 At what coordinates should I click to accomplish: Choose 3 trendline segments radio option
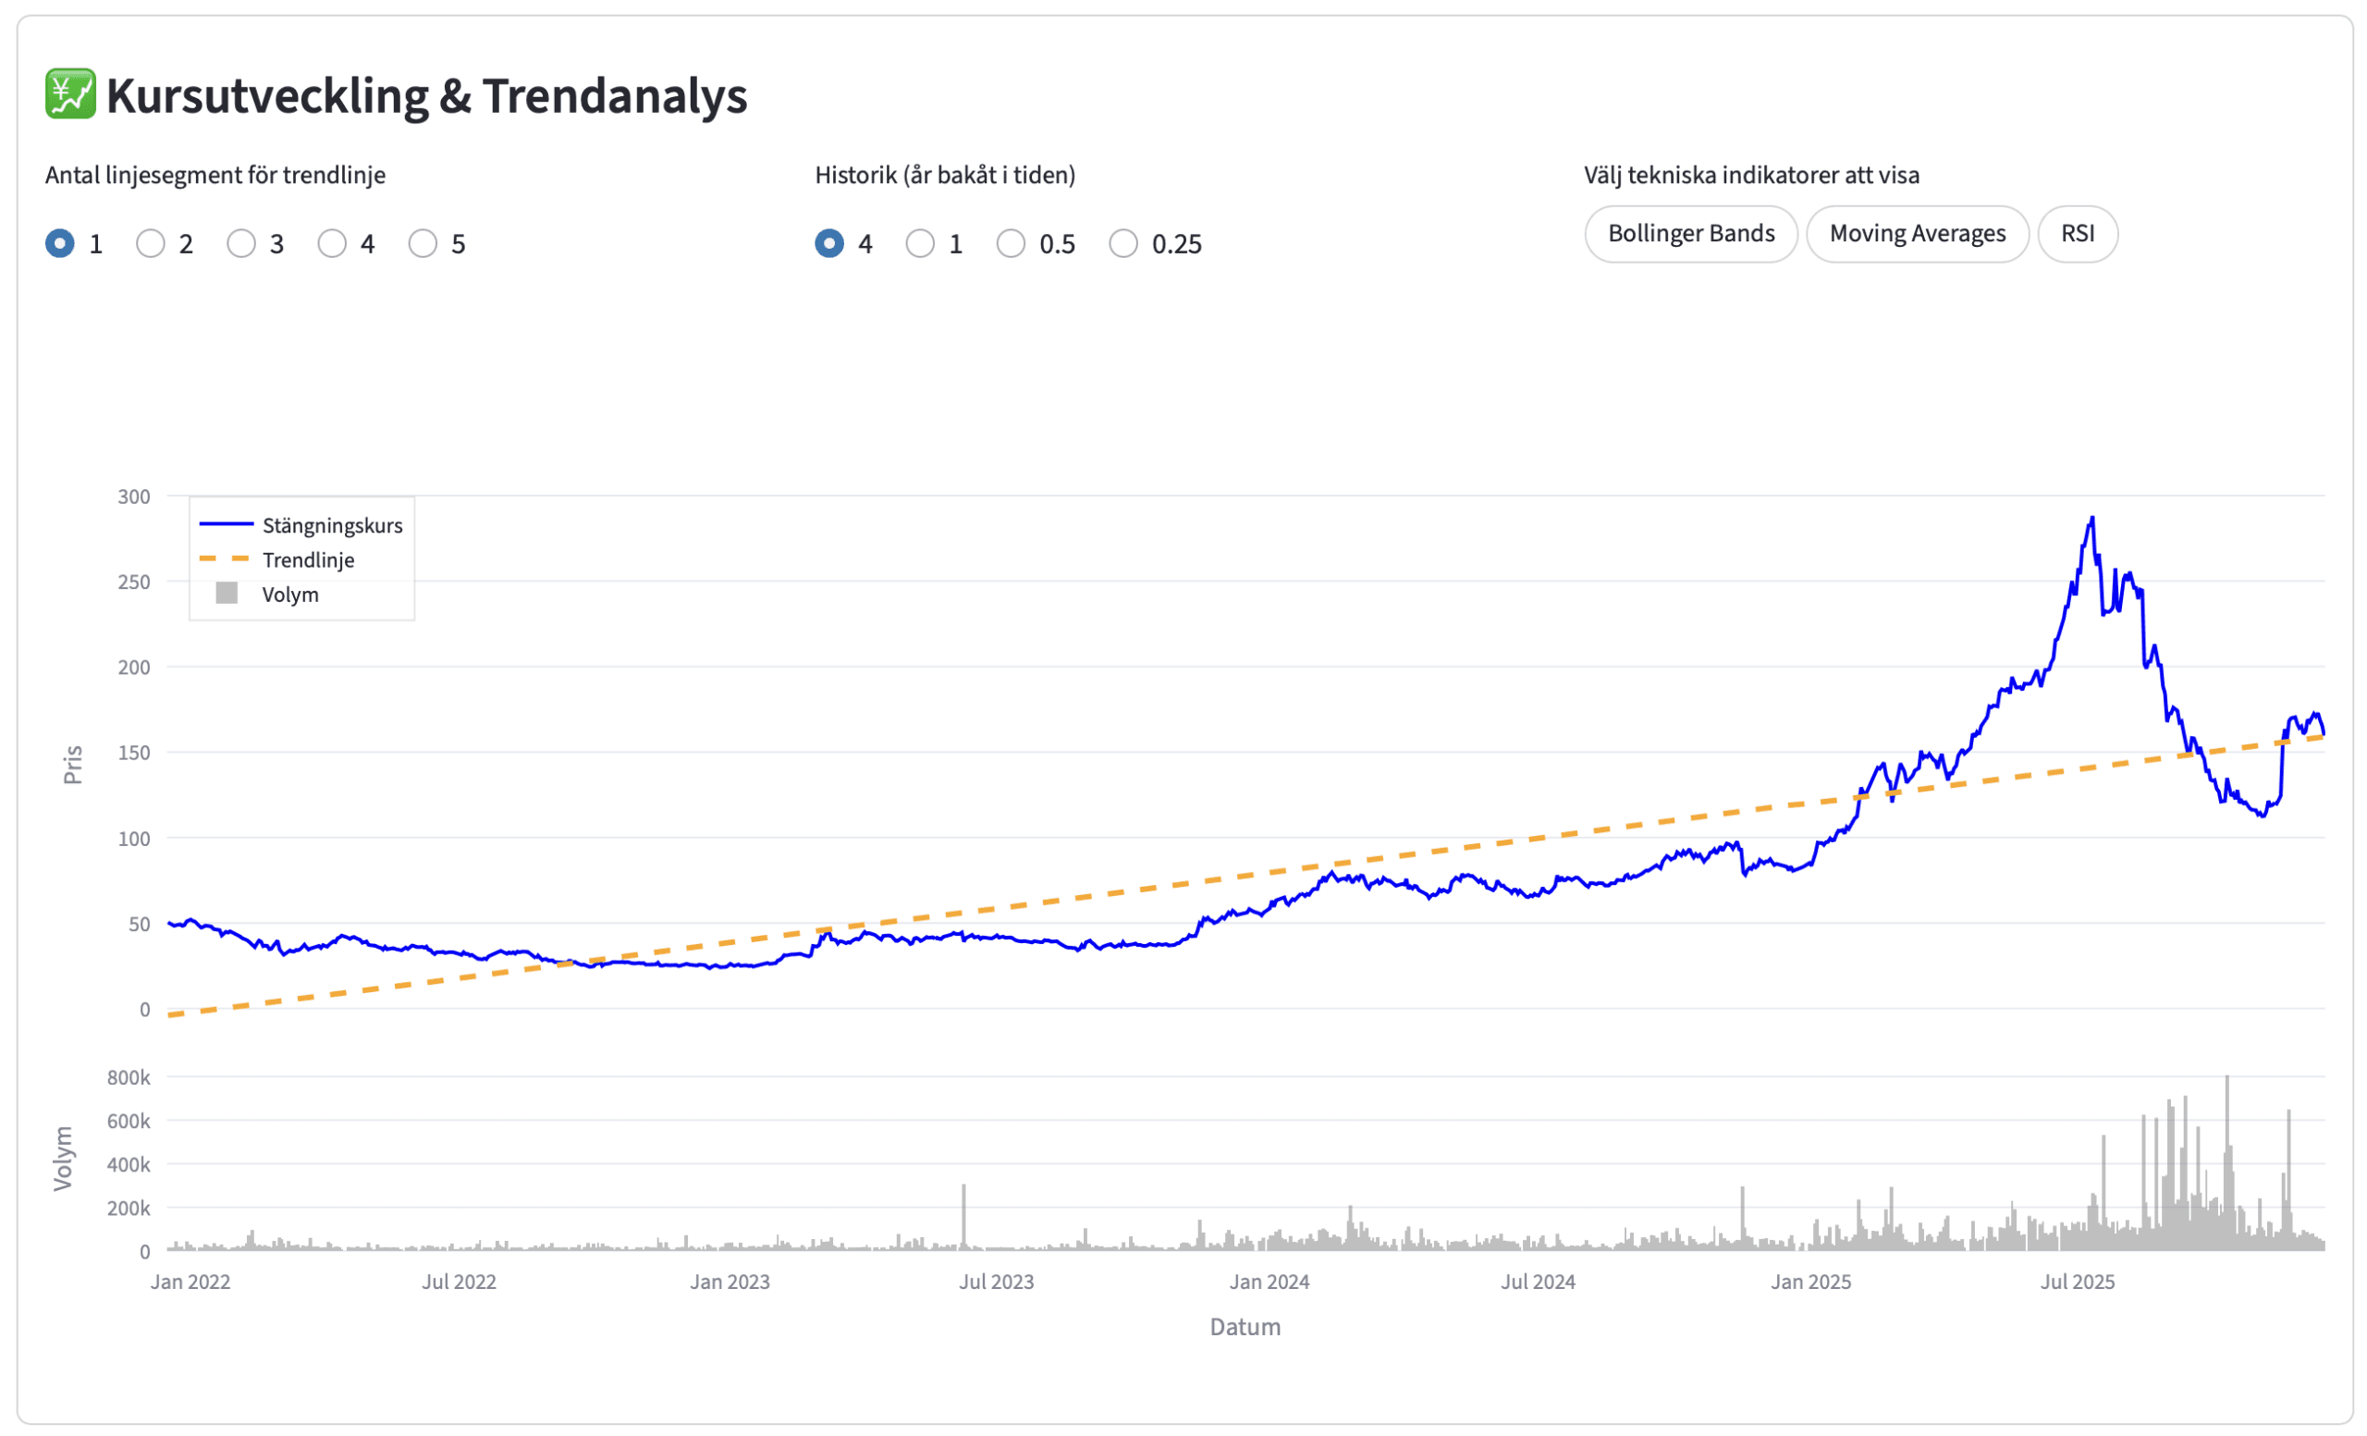(x=241, y=244)
